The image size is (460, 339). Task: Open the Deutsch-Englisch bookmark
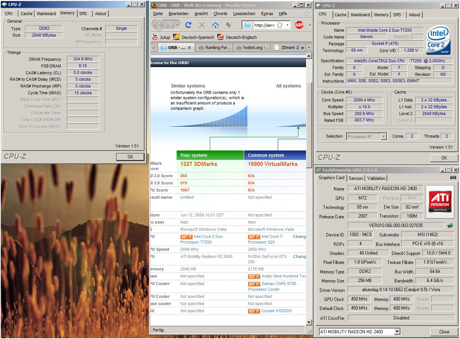tap(237, 37)
